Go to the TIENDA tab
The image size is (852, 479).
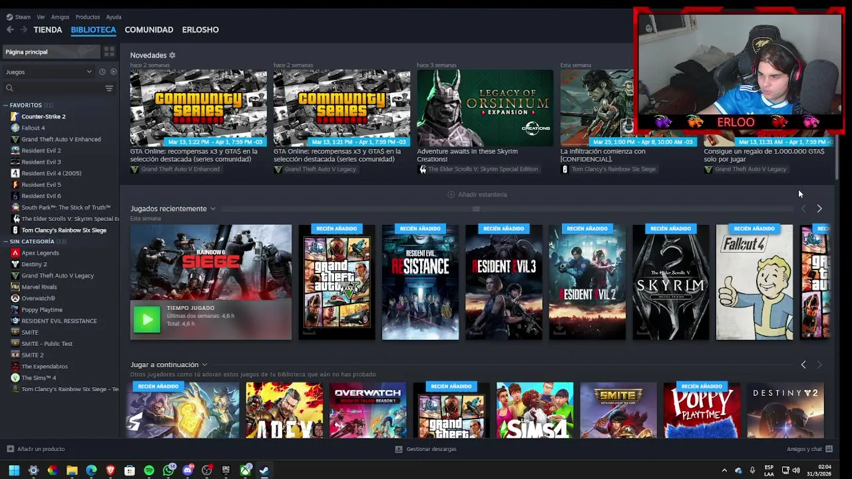click(x=48, y=29)
